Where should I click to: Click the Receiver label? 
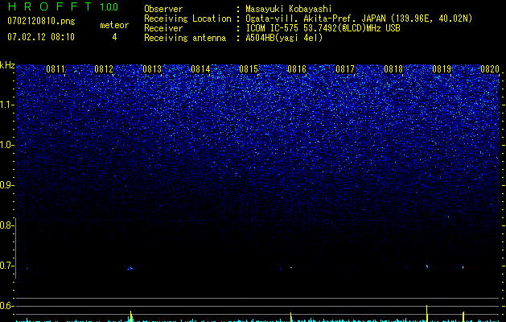tap(163, 28)
